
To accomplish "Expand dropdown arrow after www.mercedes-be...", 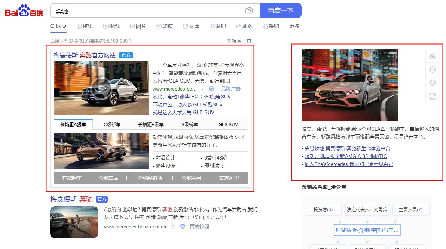I will [202, 89].
